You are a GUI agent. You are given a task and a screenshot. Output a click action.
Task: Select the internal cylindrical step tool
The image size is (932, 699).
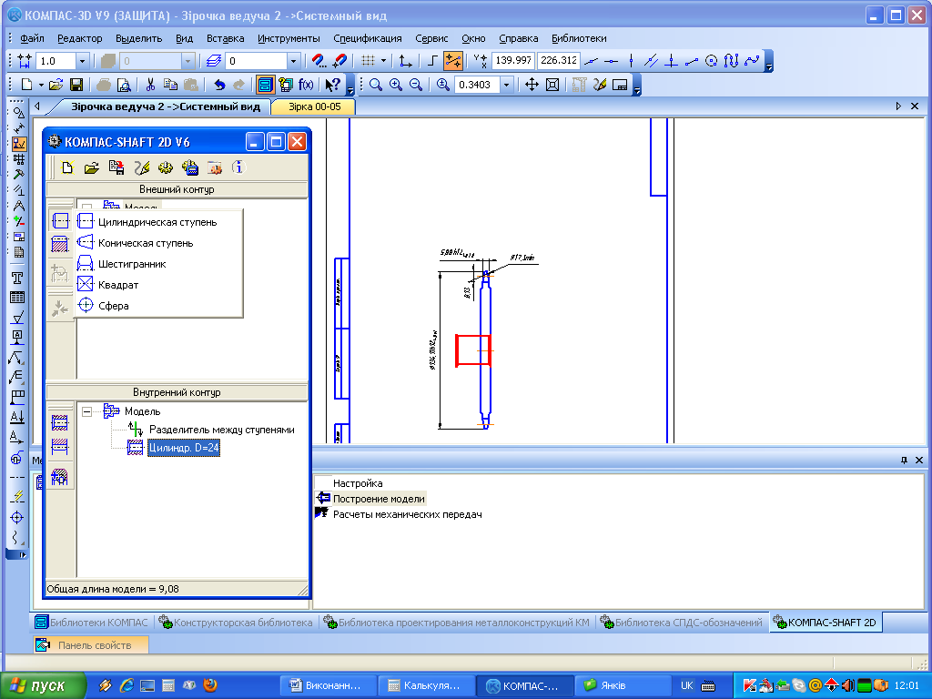[59, 422]
